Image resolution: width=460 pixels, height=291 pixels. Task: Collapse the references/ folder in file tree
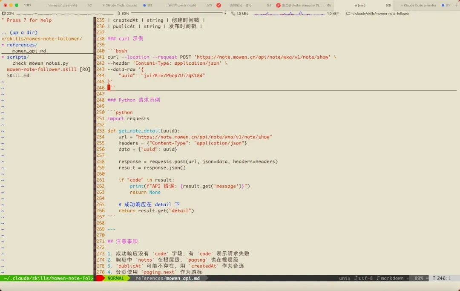click(x=3, y=45)
